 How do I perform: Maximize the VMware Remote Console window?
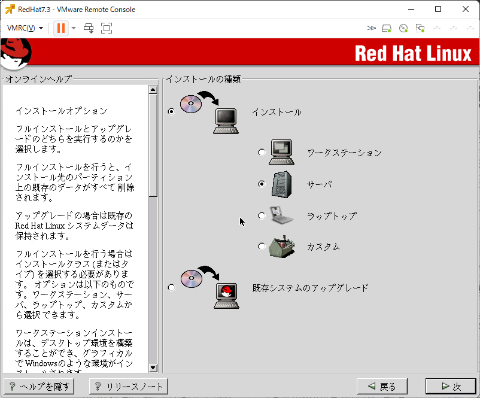click(x=438, y=9)
